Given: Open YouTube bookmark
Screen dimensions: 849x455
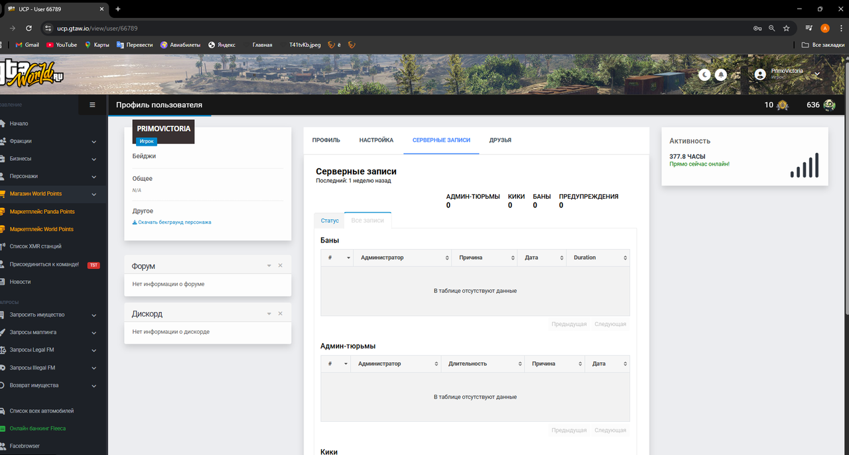Looking at the screenshot, I should click(x=62, y=45).
